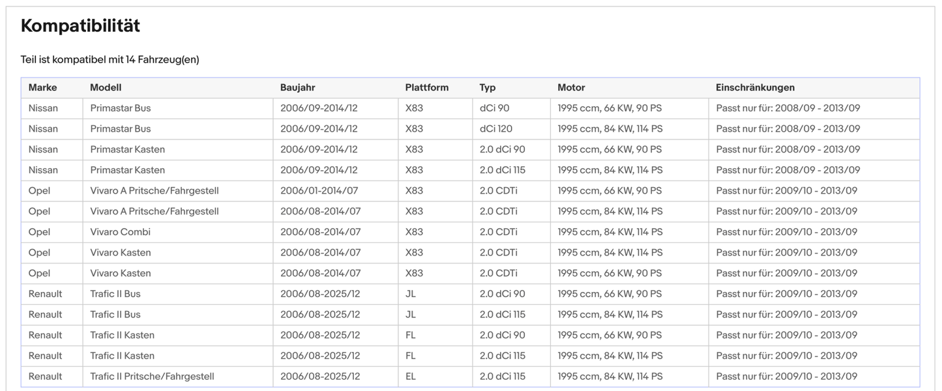This screenshot has height=391, width=942.
Task: Select the X83 platform cell for Vivaro Combi
Action: tap(413, 231)
